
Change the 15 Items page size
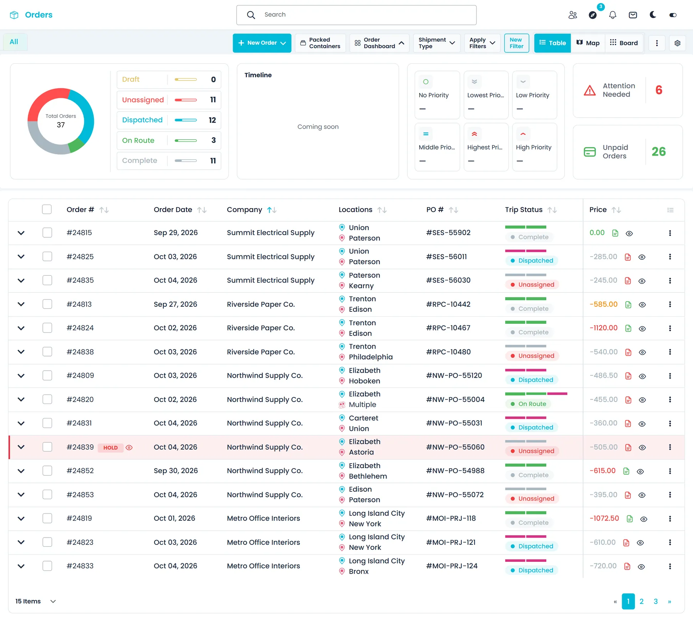tap(36, 602)
